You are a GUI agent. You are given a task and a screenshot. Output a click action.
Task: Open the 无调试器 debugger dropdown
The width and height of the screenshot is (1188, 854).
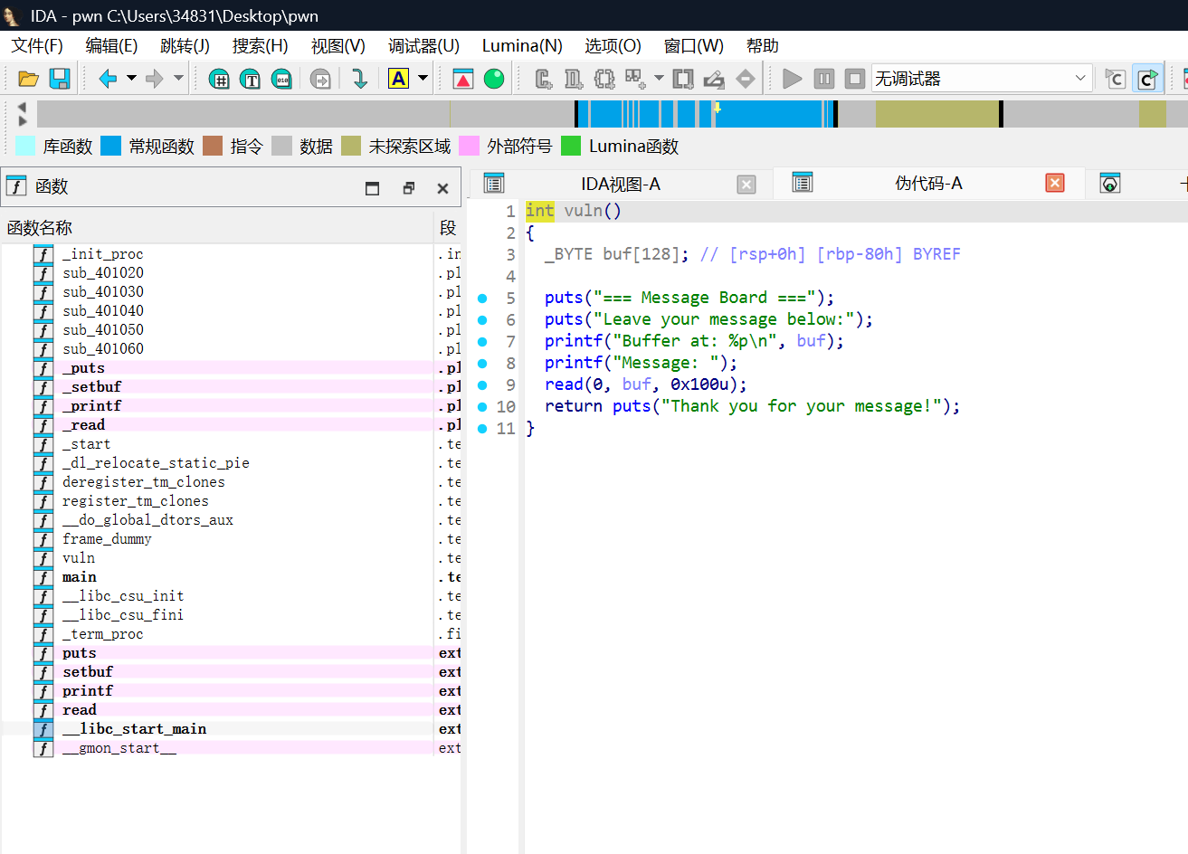click(982, 79)
